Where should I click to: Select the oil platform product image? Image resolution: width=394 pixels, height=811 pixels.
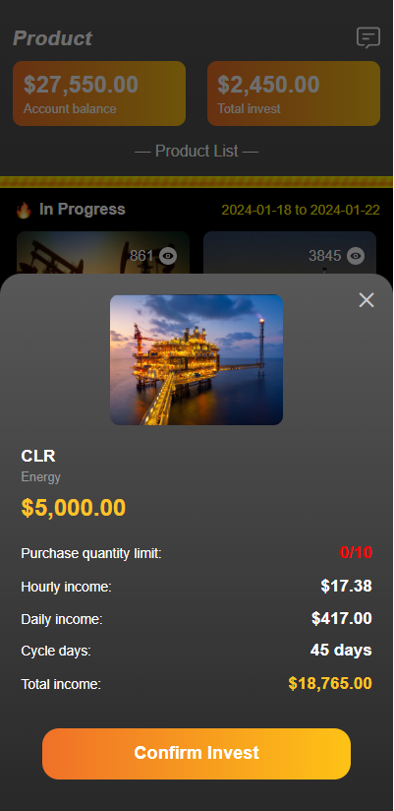point(197,360)
